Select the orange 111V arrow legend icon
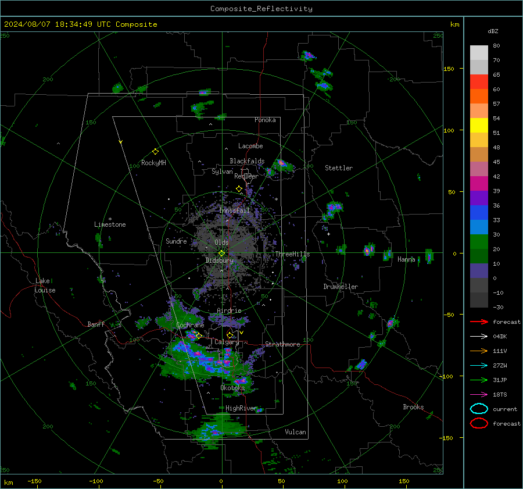Viewport: 523px width, 489px height. [479, 351]
